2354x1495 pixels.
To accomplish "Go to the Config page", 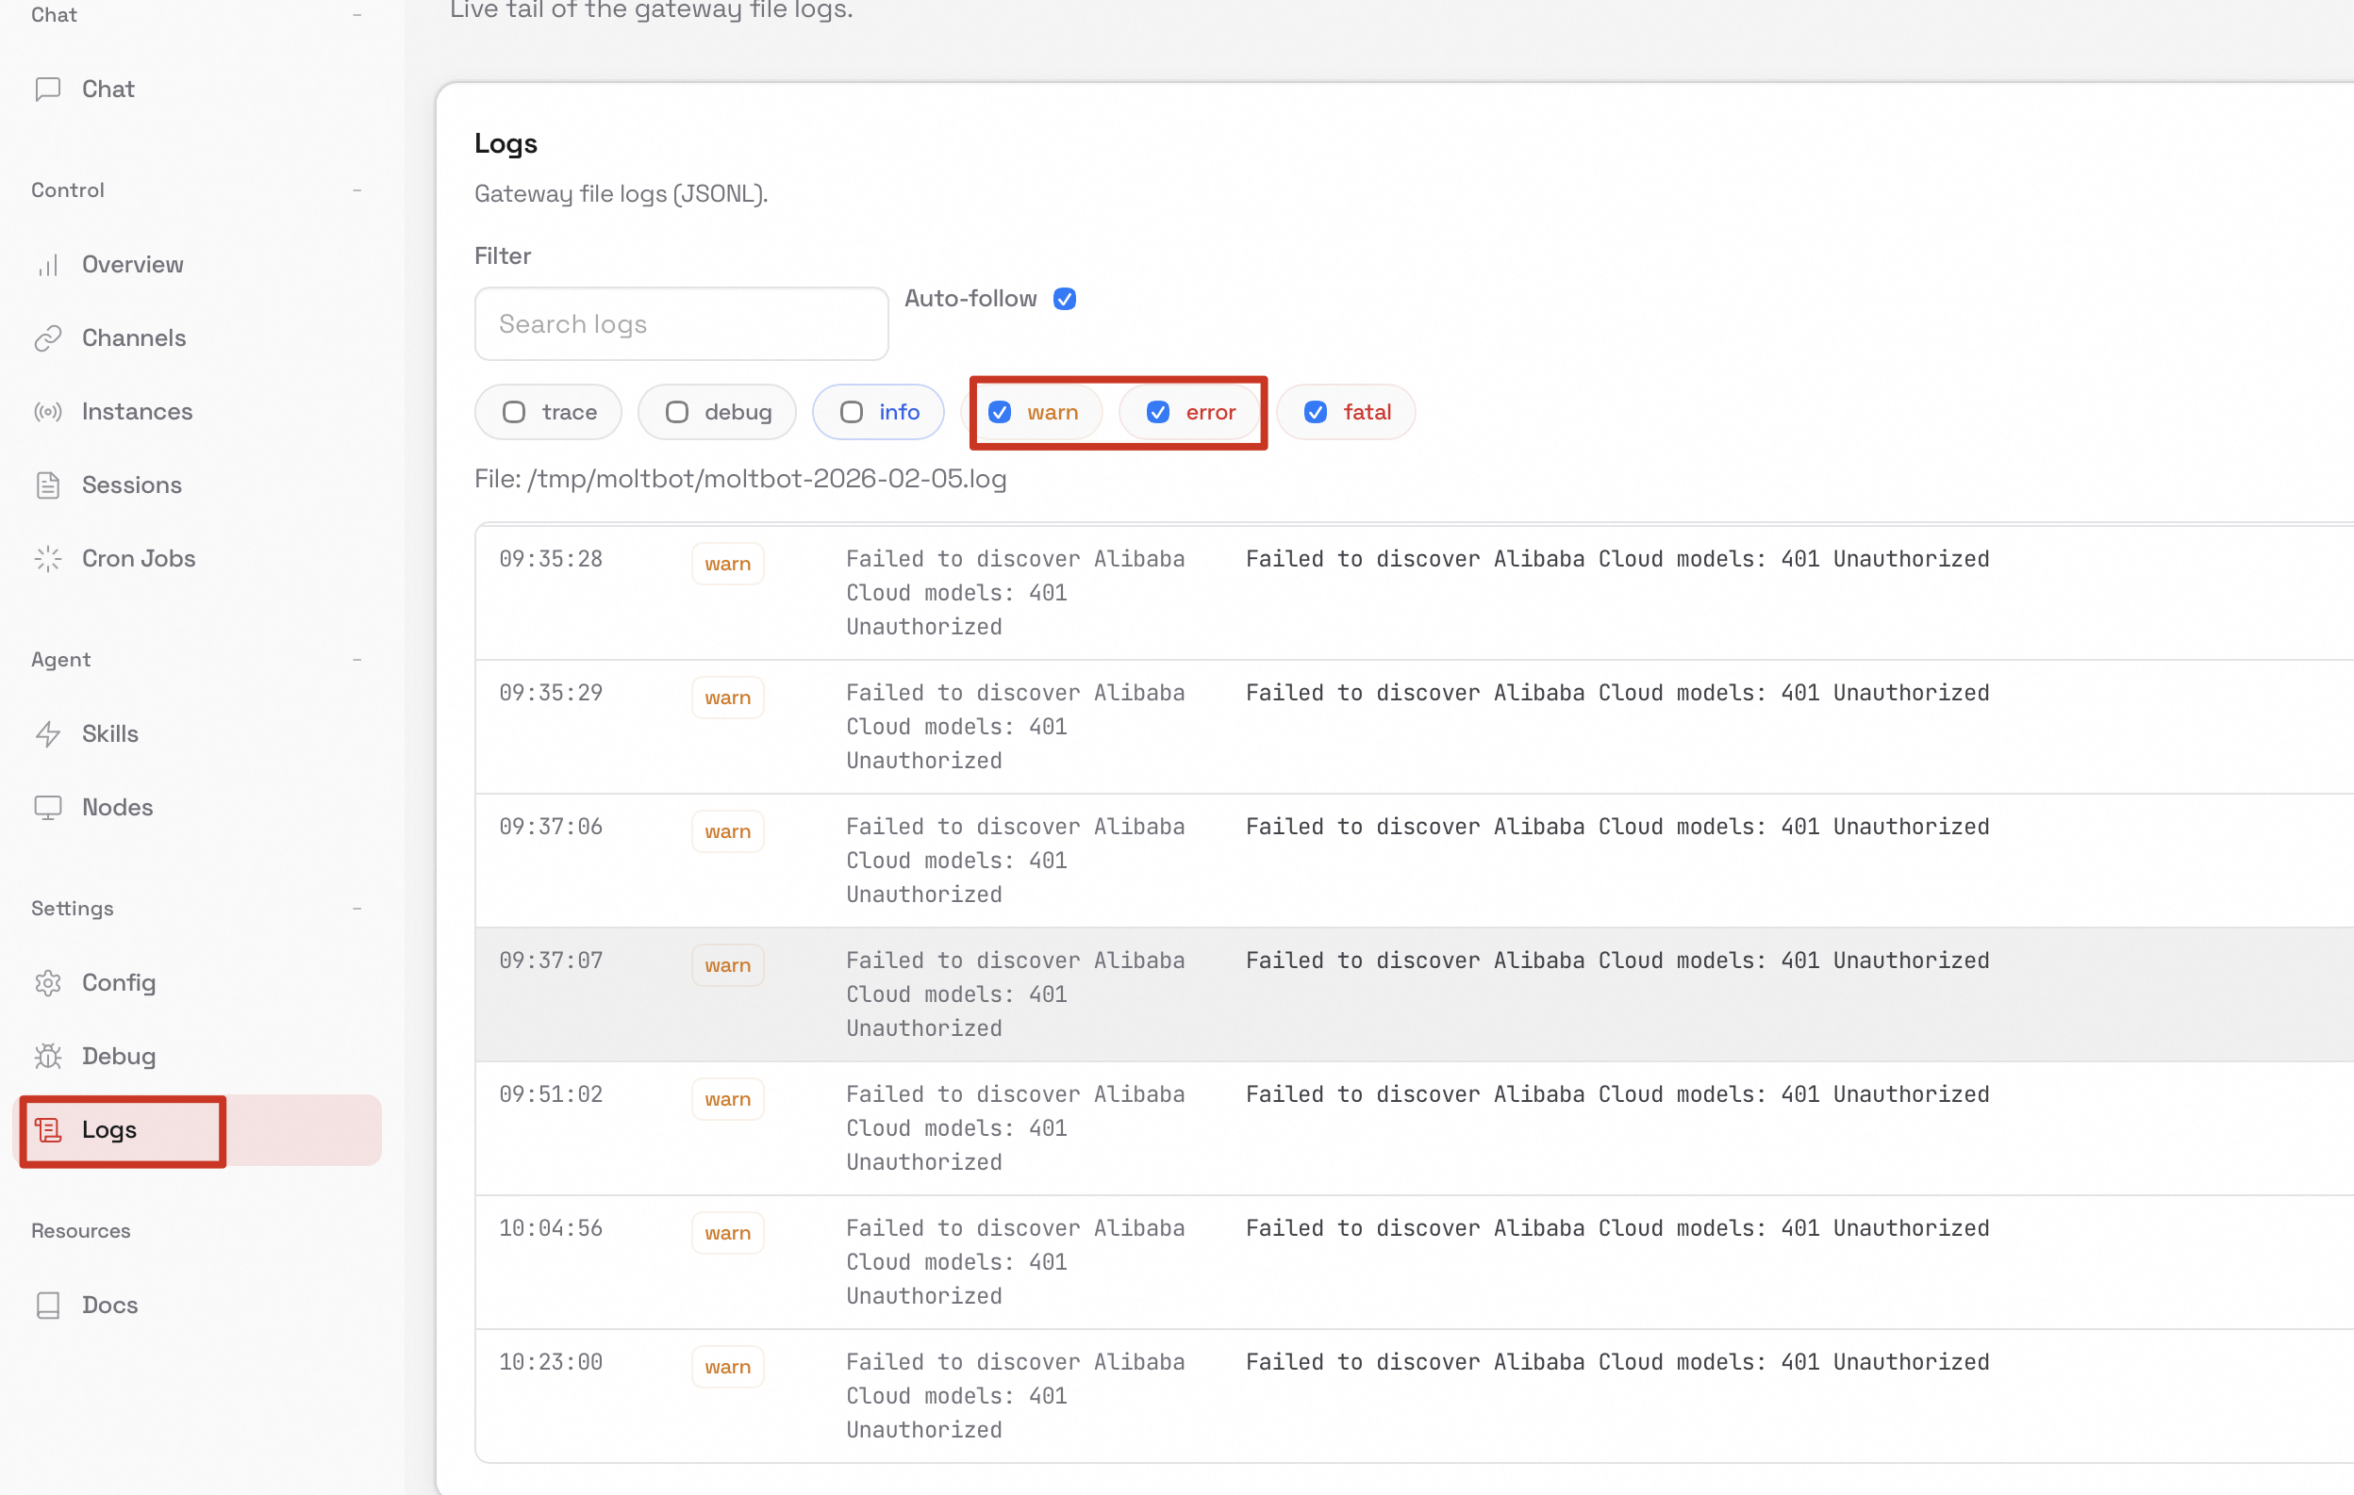I will [x=118, y=982].
